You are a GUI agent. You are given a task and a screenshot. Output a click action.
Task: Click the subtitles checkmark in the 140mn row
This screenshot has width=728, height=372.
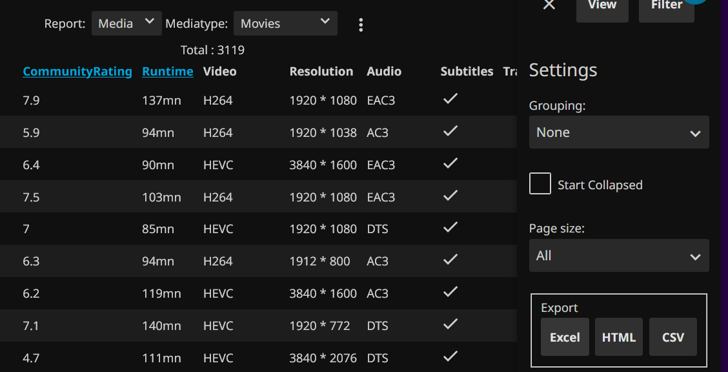click(450, 324)
